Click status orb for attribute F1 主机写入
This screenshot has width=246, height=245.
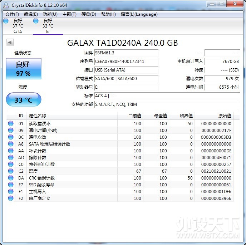(x=11, y=191)
